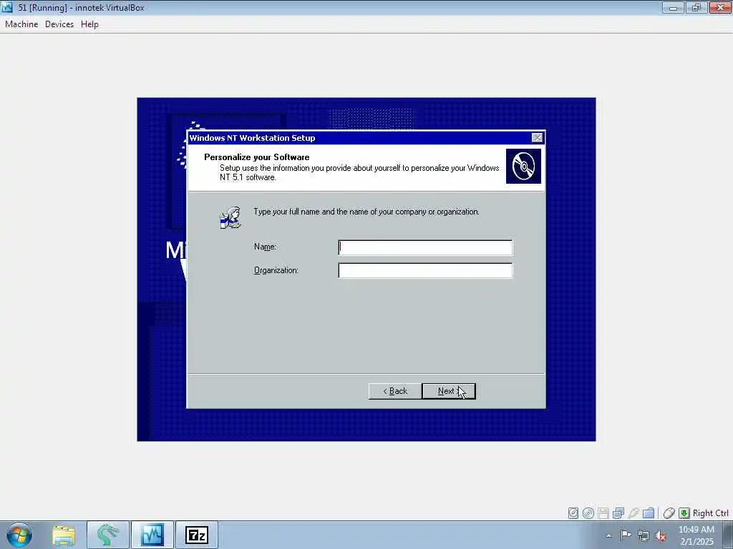Open the muted volume tray icon
This screenshot has height=549, width=733.
click(x=661, y=535)
